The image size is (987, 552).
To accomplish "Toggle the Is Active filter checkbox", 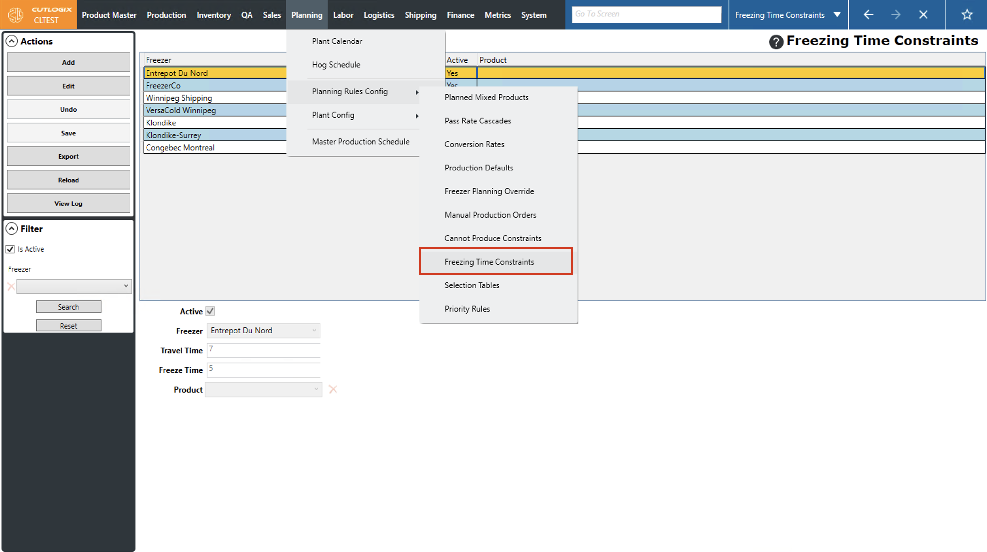I will pos(10,249).
